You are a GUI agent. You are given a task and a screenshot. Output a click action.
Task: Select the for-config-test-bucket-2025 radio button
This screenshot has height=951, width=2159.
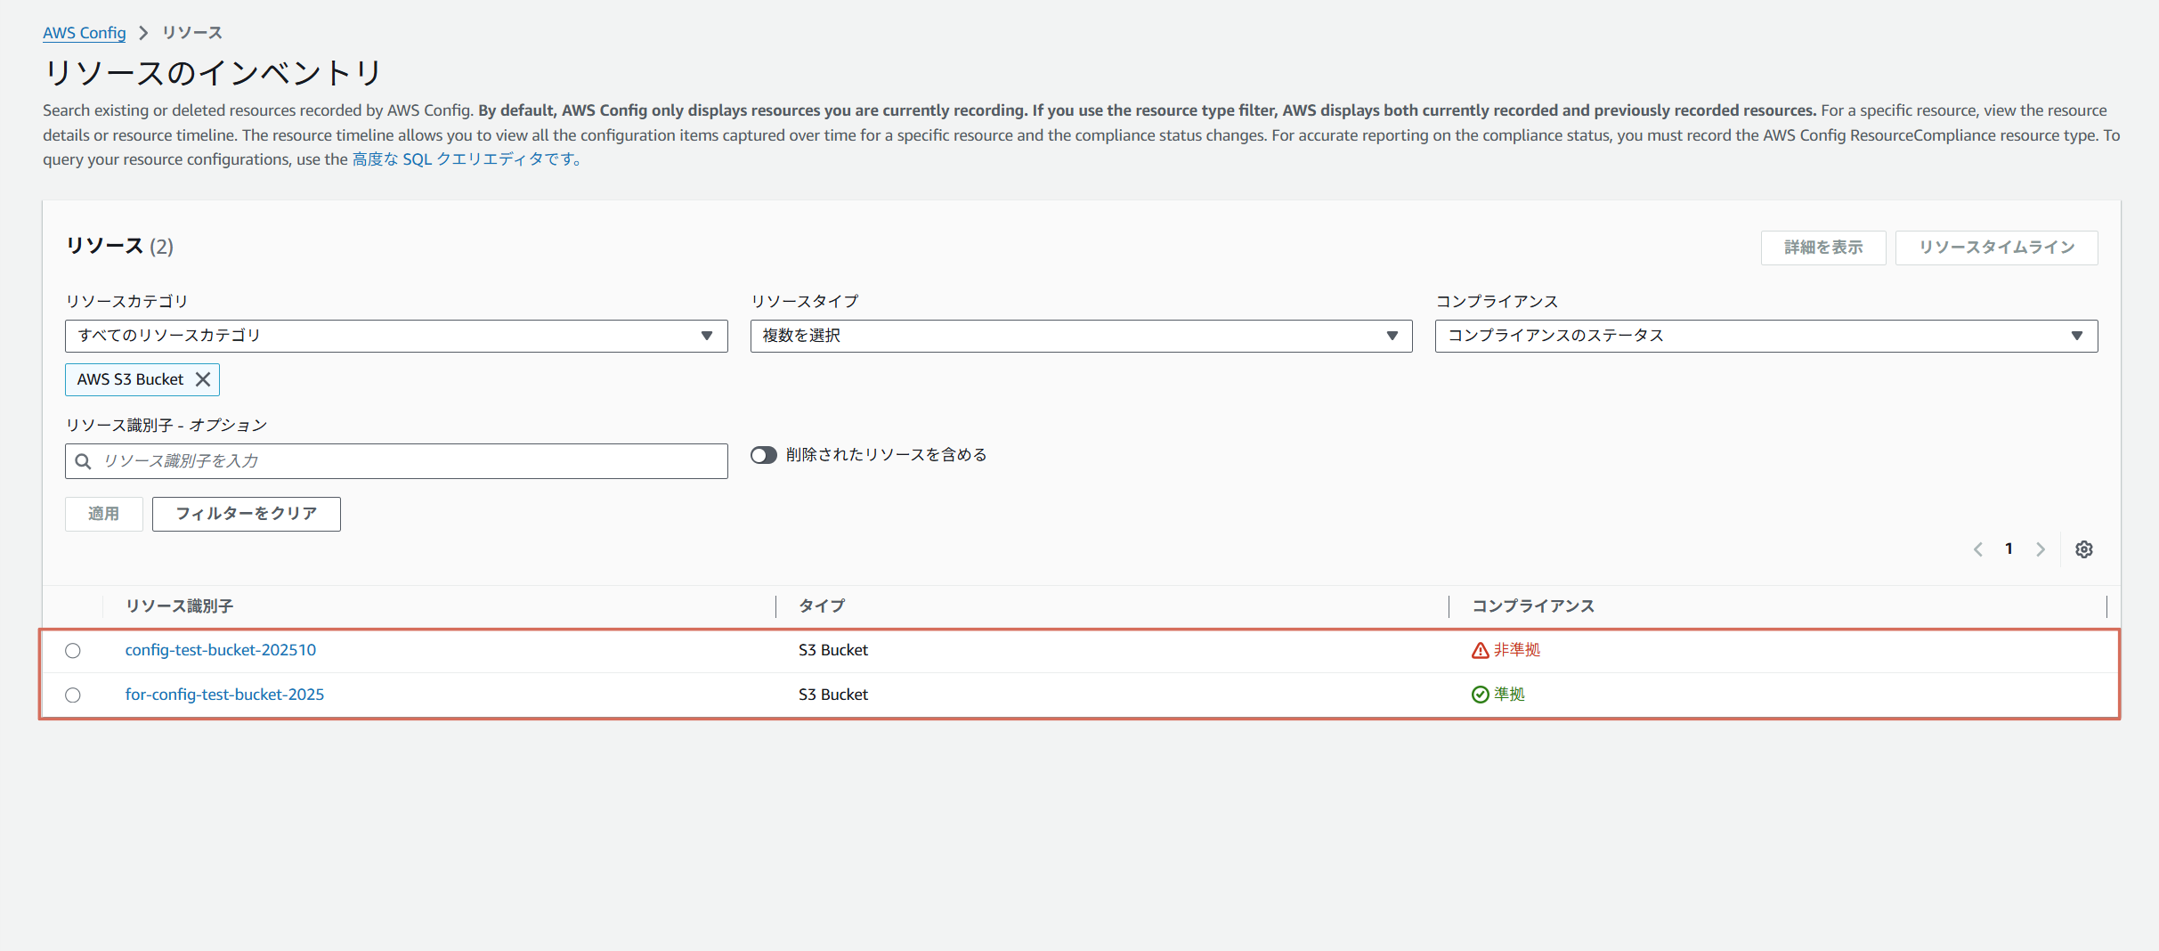[x=73, y=695]
